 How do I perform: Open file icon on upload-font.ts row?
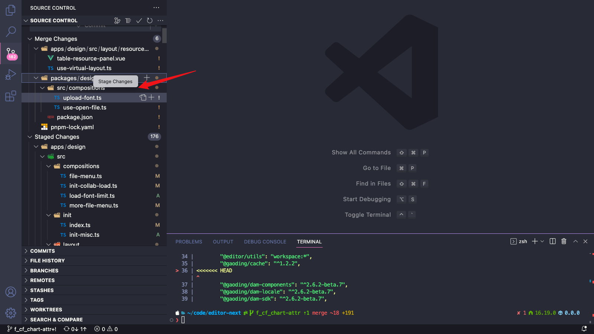(x=143, y=97)
